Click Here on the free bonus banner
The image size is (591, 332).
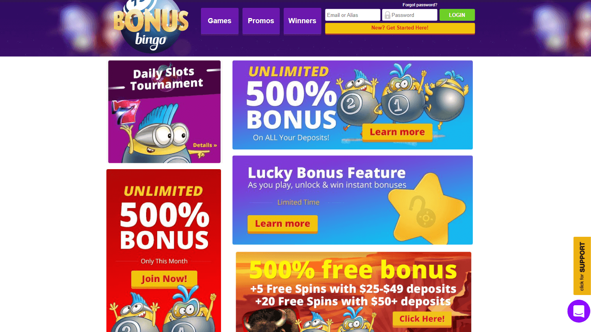[422, 319]
